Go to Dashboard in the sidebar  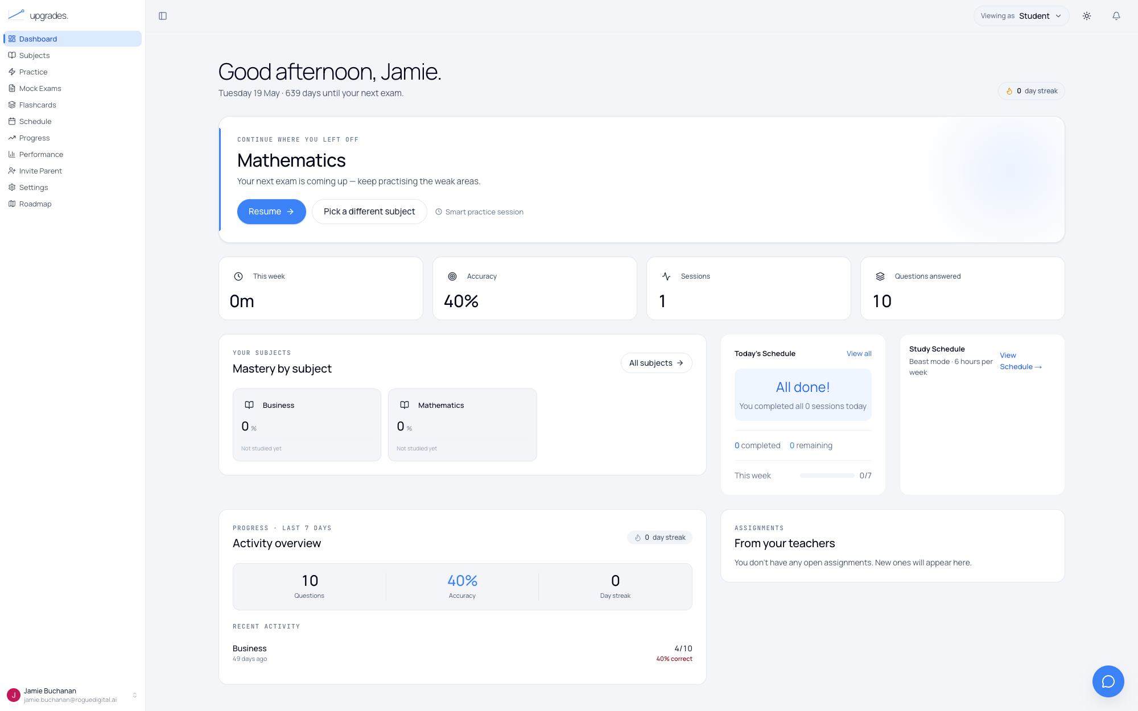pyautogui.click(x=72, y=39)
